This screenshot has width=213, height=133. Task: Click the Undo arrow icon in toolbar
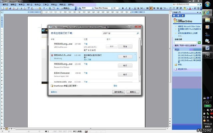[44, 8]
